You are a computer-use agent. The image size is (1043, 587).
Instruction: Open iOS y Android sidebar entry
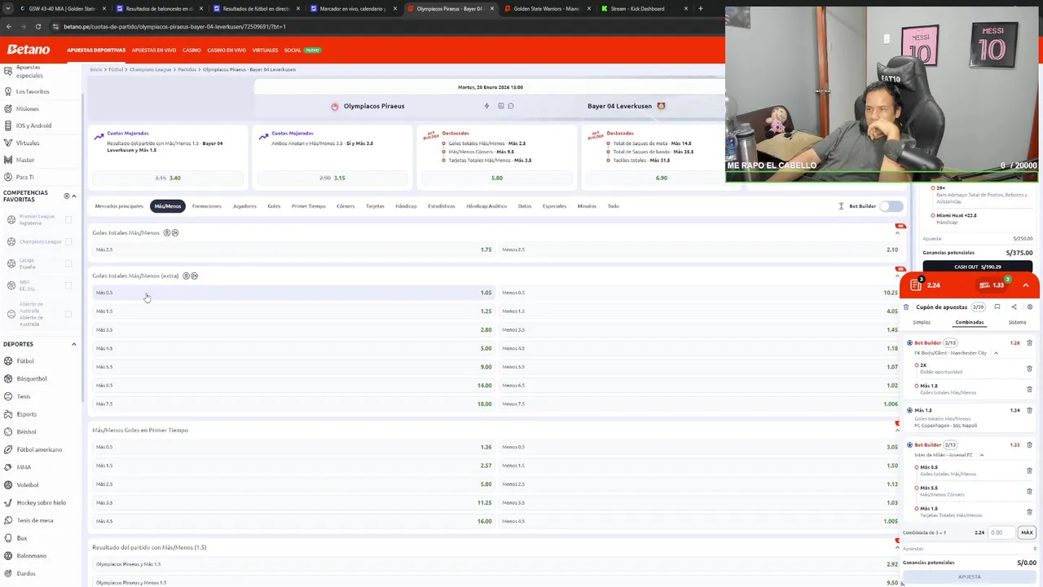pyautogui.click(x=33, y=126)
